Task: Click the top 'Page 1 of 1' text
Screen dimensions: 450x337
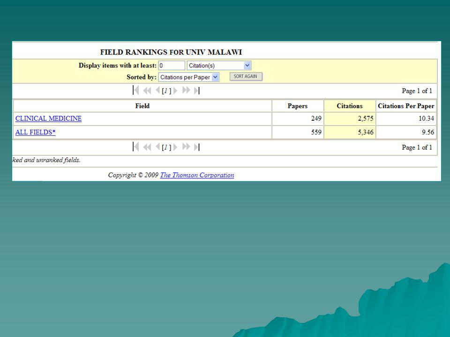Action: pyautogui.click(x=417, y=91)
